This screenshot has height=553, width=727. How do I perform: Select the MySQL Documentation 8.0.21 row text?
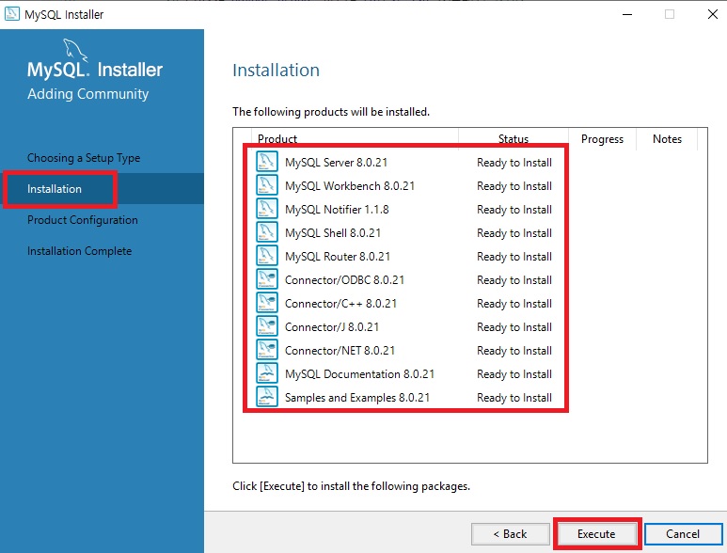click(x=360, y=374)
